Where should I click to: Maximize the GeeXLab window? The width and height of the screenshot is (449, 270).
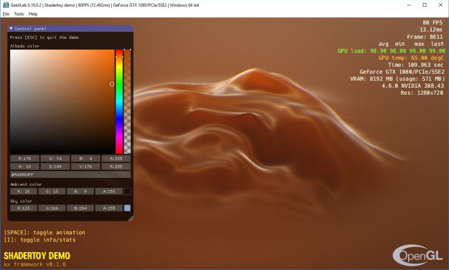[425, 5]
